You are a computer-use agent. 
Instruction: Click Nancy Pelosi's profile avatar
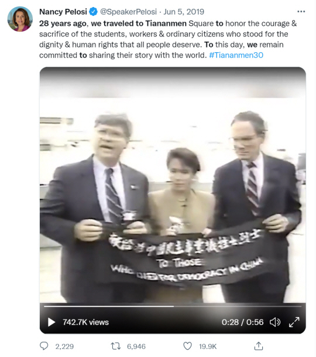(20, 19)
